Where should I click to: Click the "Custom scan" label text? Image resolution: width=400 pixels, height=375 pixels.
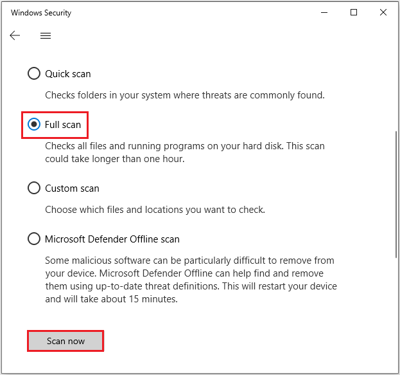[72, 188]
